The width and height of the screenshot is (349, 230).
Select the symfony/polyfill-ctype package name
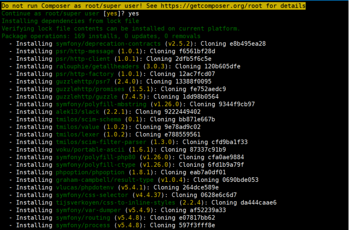pos(96,165)
